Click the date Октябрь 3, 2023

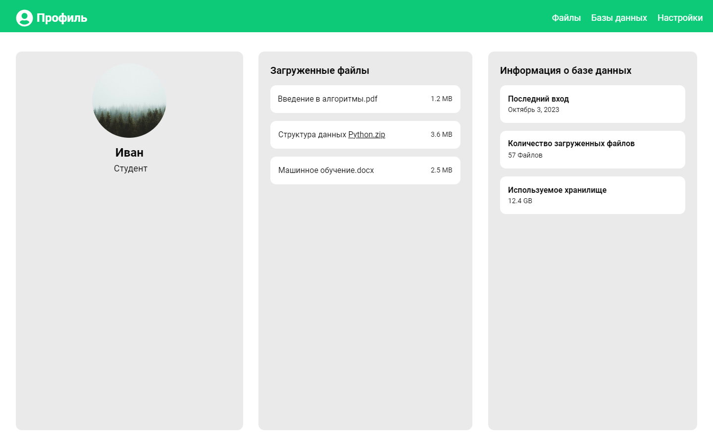point(533,110)
